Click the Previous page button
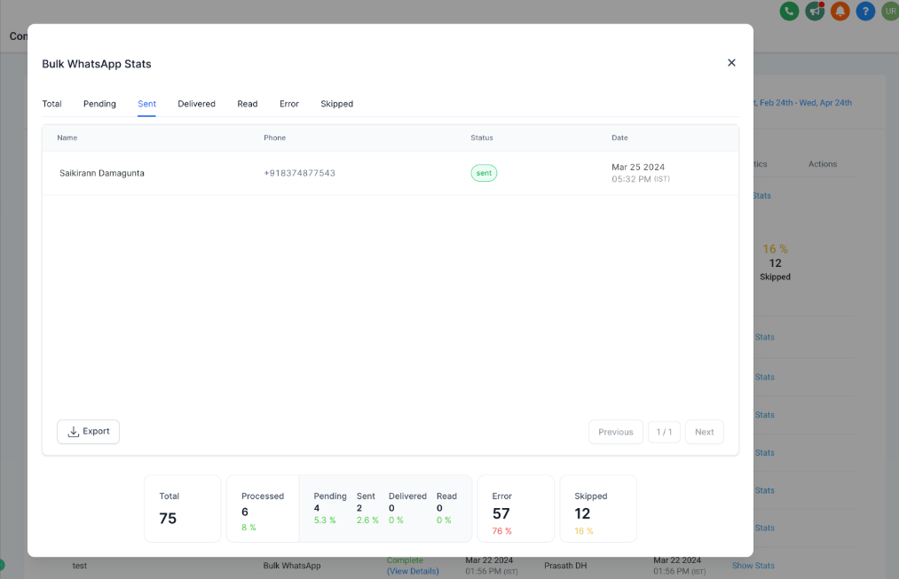 coord(616,432)
